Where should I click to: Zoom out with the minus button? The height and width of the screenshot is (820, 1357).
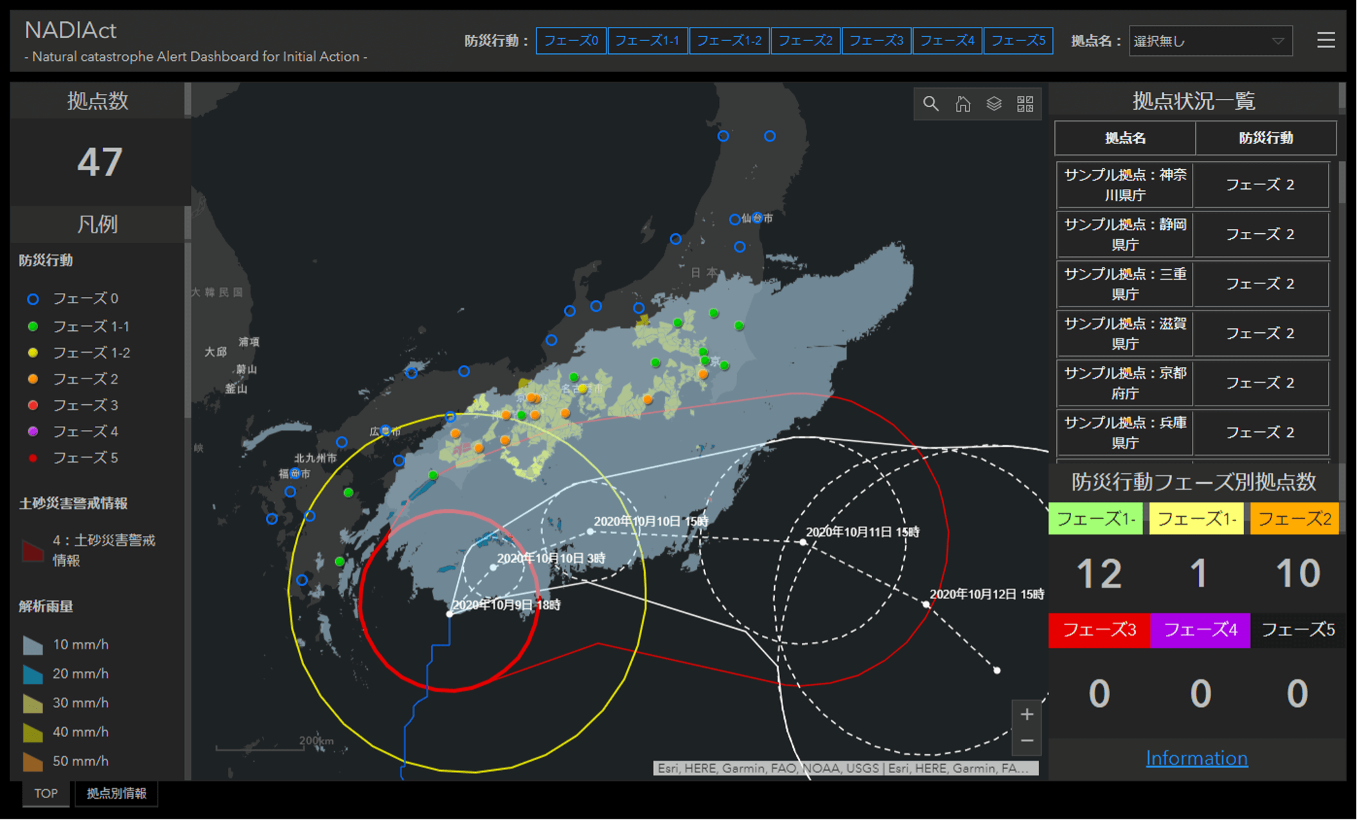pos(1027,741)
